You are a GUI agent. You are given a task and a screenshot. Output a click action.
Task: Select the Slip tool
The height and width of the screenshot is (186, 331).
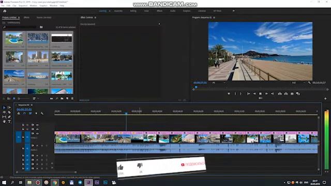[4, 117]
